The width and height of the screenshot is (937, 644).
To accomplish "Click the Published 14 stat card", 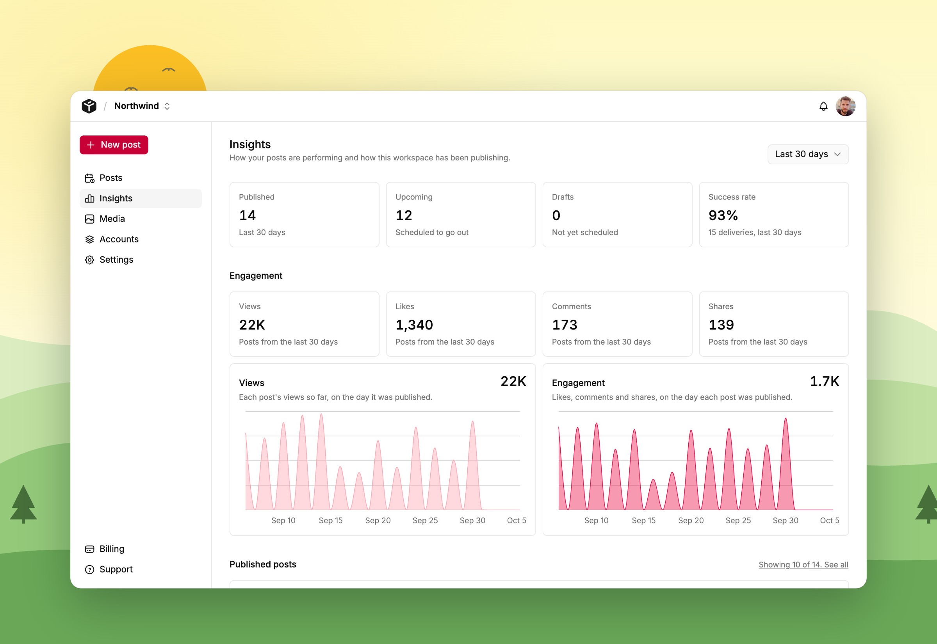I will pyautogui.click(x=304, y=215).
